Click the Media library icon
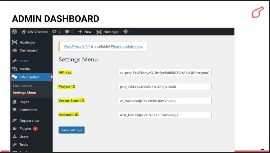The width and height of the screenshot is (270, 153). pos(15,69)
